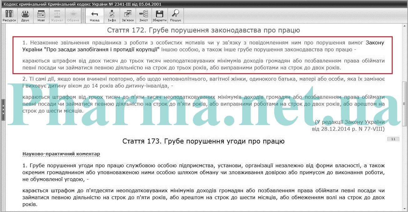Open the Закону України anti-corruption law link
This screenshot has height=212, width=408.
point(375,43)
